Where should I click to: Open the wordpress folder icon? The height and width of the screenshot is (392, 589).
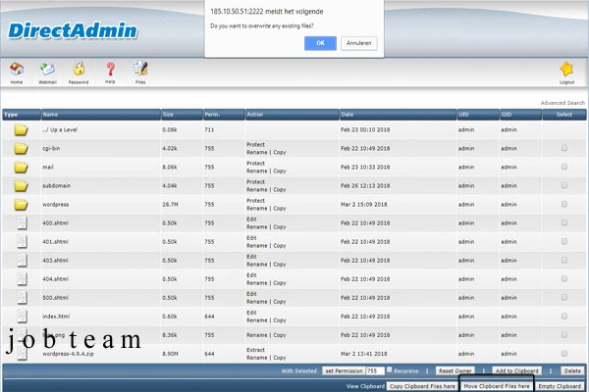click(21, 205)
